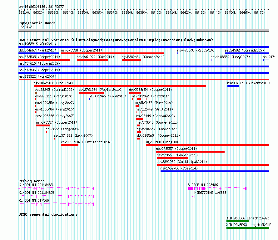
Task: Click the esv24582 (Conrad2009) label
Action: [244, 50]
